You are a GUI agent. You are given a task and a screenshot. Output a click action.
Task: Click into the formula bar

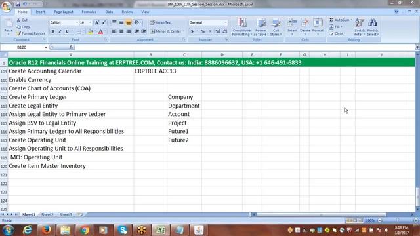tap(244, 47)
